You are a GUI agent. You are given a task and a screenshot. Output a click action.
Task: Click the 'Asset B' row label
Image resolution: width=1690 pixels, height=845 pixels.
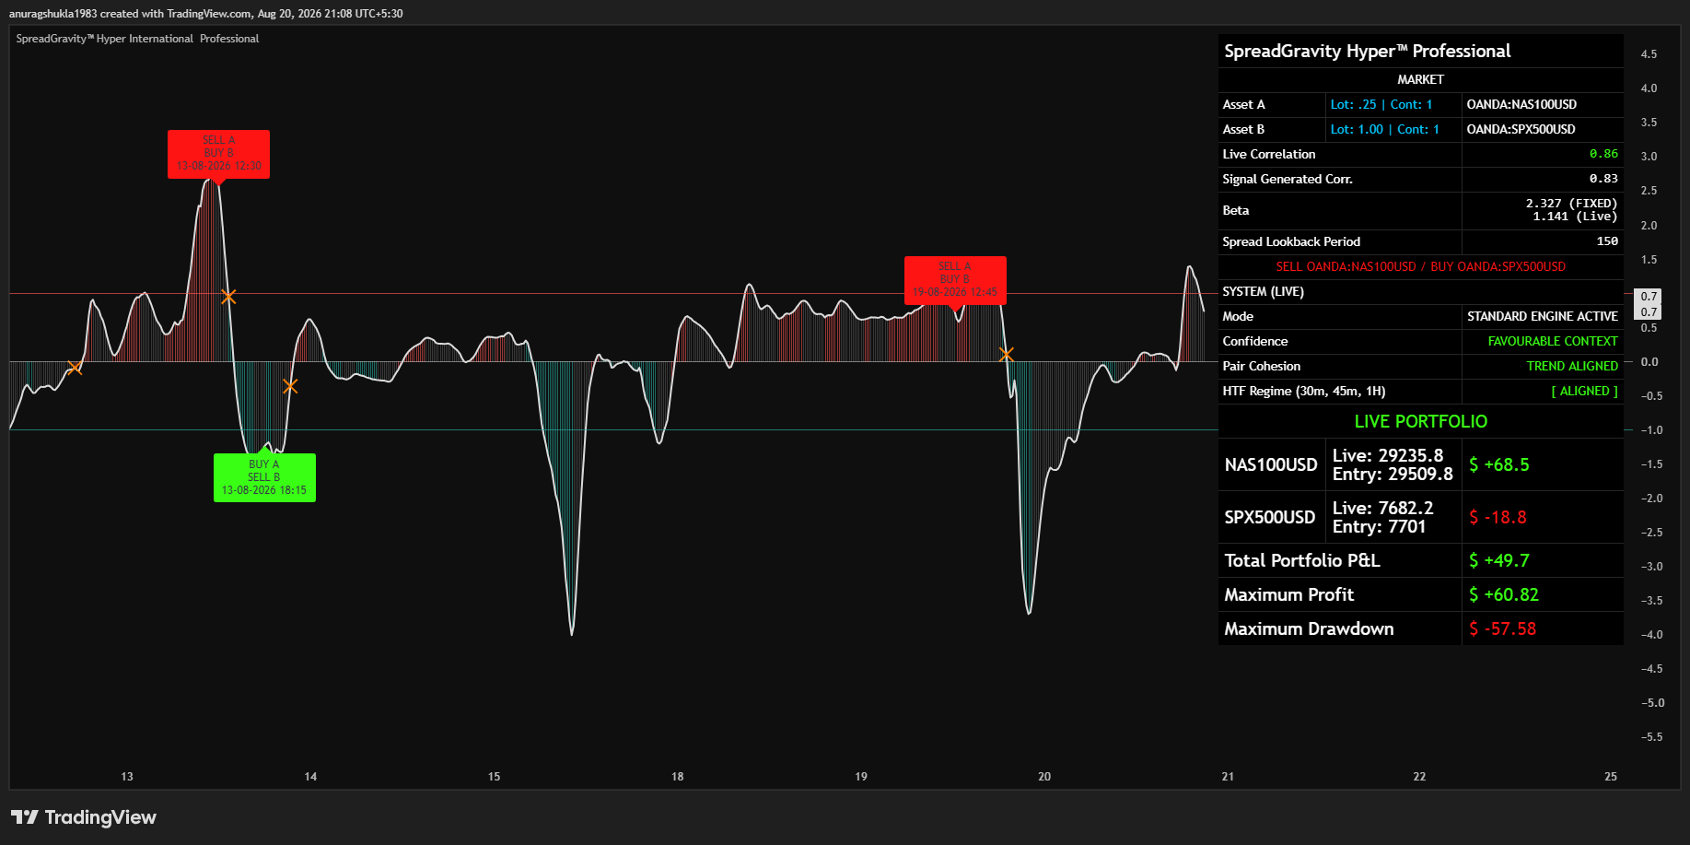pyautogui.click(x=1243, y=130)
